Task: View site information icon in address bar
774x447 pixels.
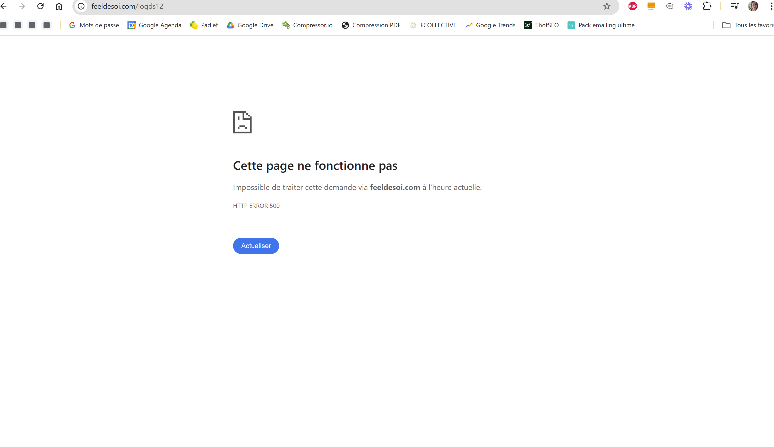Action: (81, 6)
